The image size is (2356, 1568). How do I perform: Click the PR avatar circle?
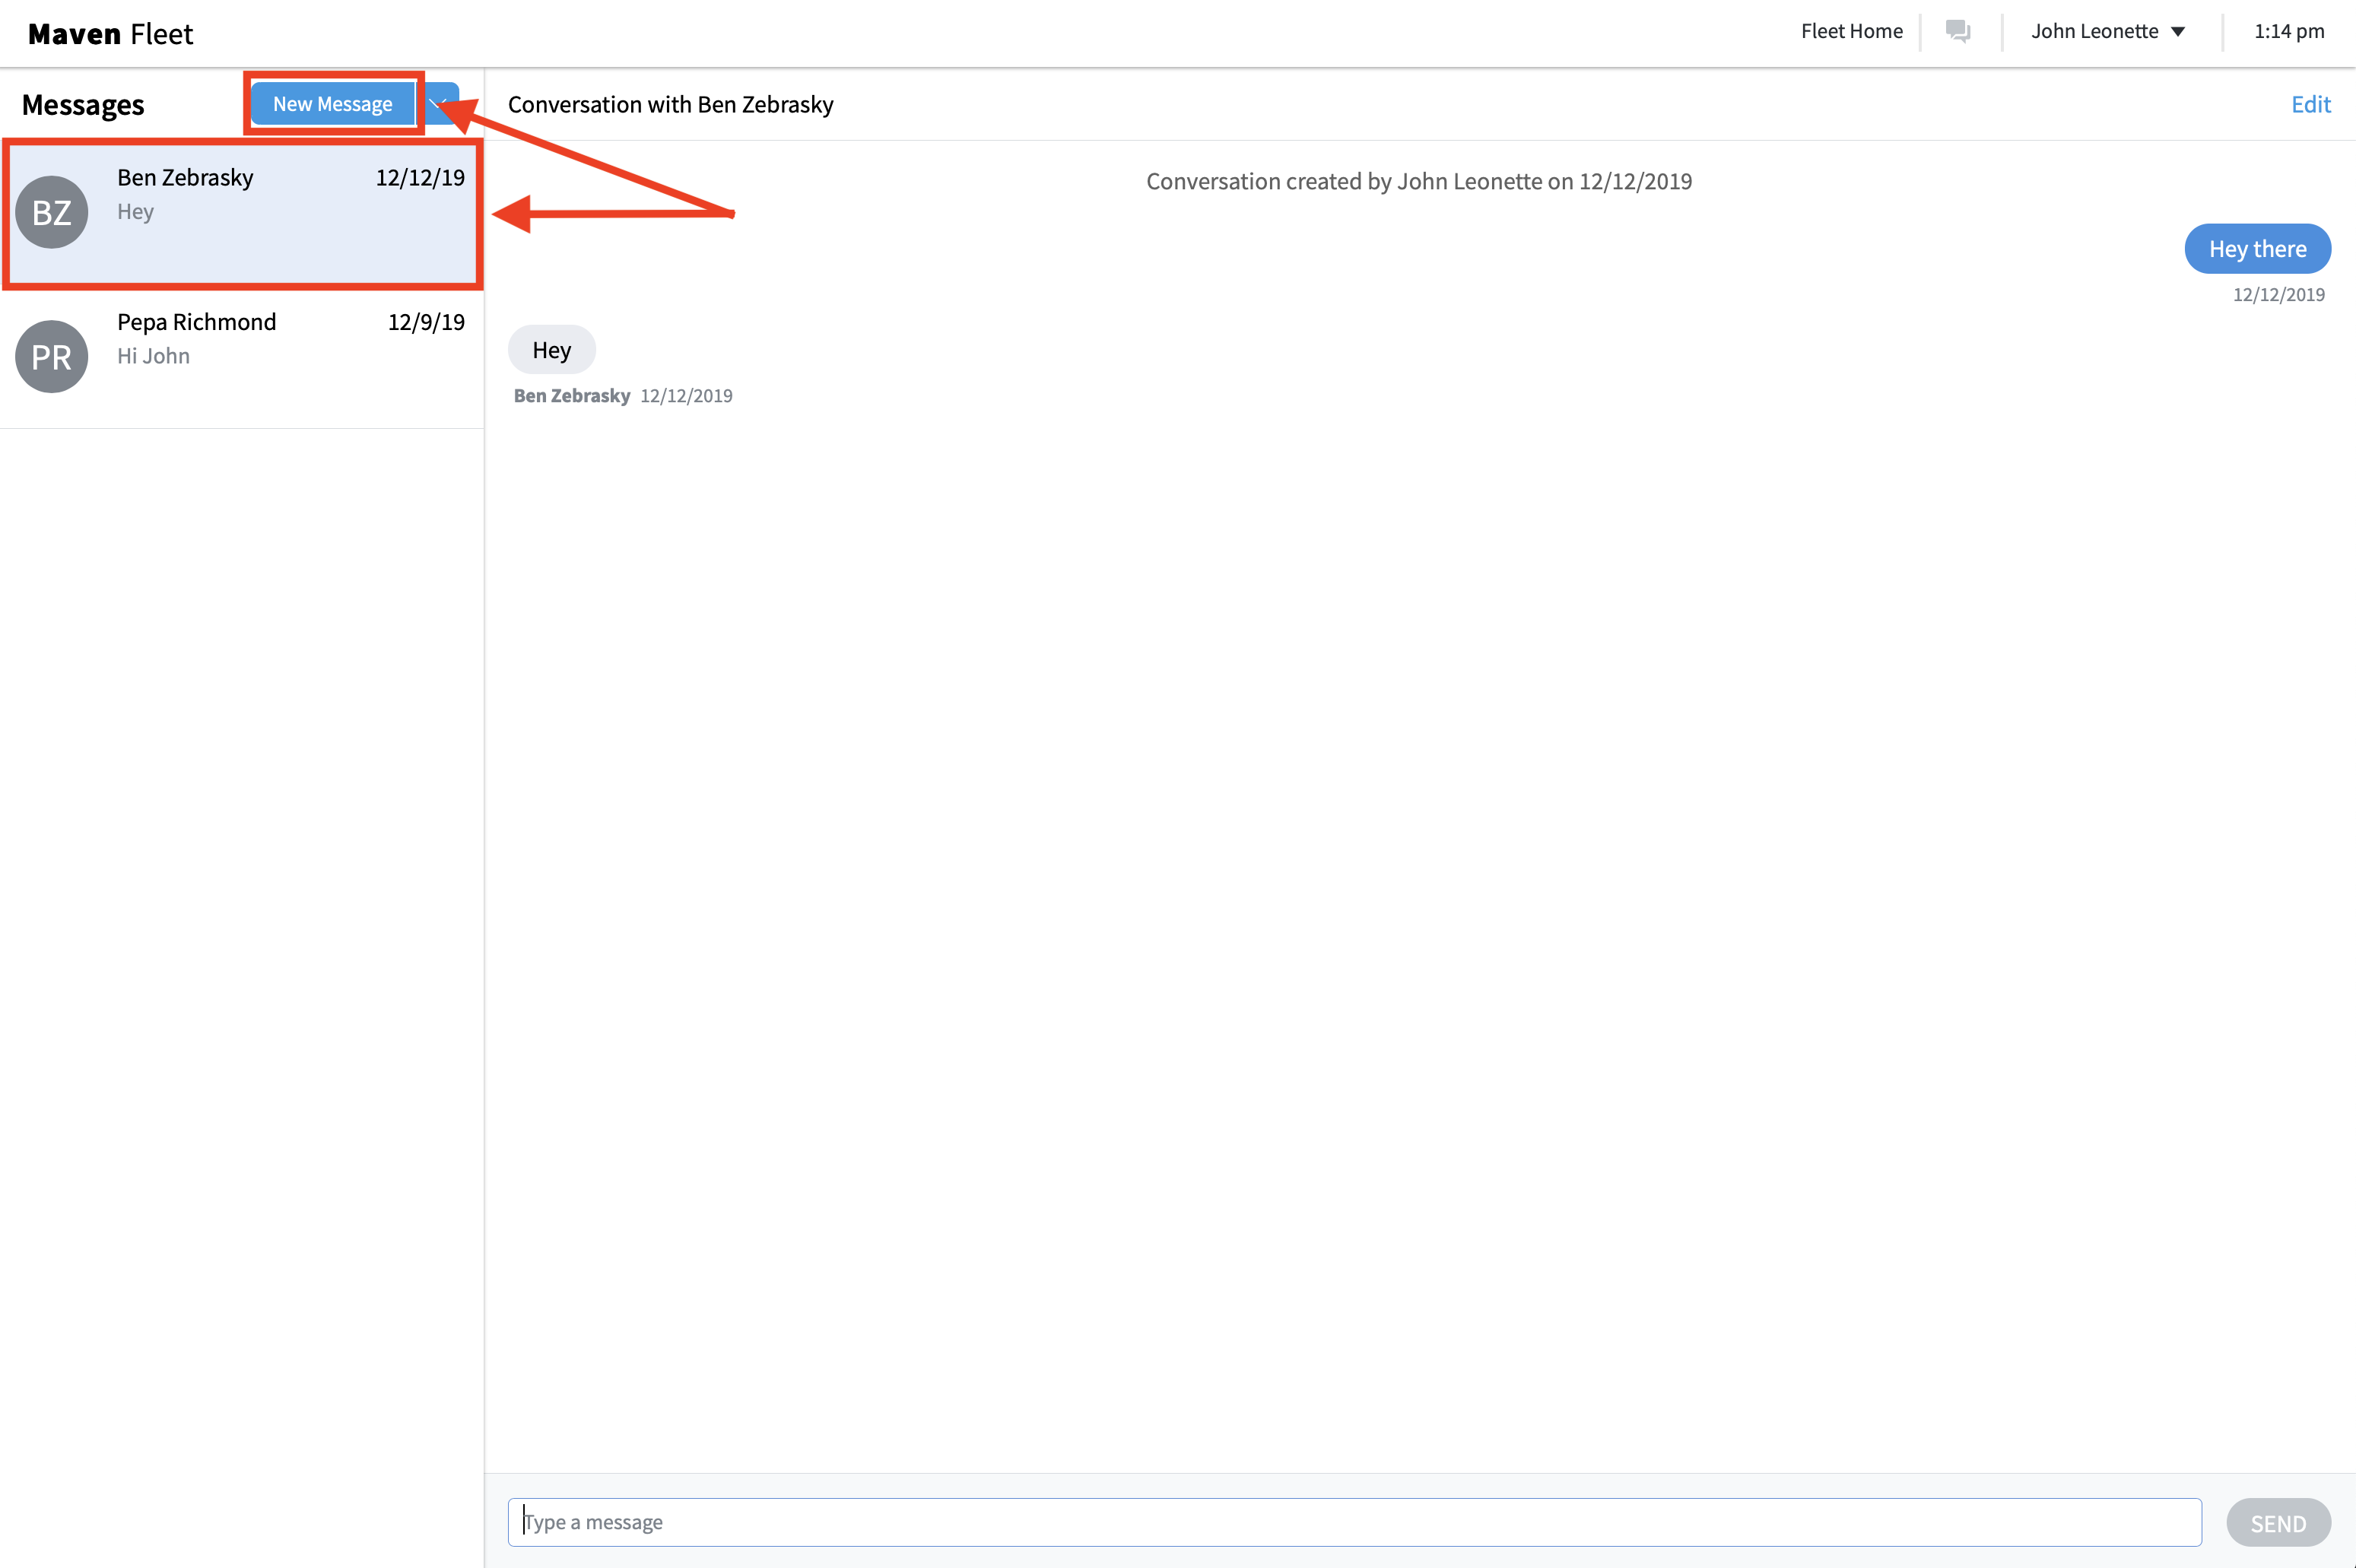pyautogui.click(x=52, y=356)
